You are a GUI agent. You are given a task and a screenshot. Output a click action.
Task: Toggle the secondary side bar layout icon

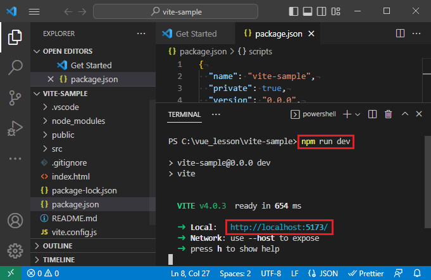(x=322, y=11)
